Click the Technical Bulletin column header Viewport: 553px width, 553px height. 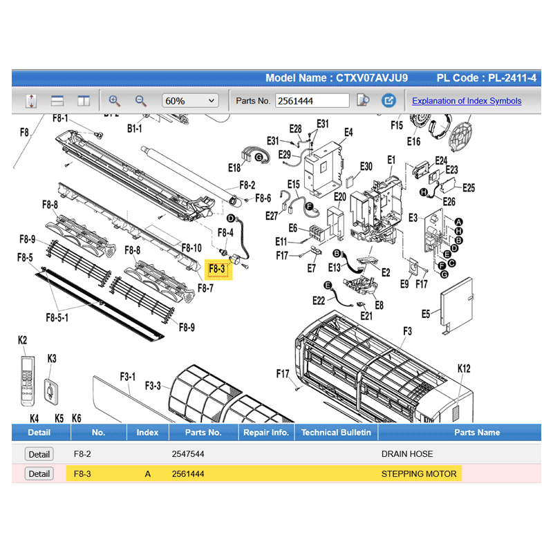click(336, 433)
